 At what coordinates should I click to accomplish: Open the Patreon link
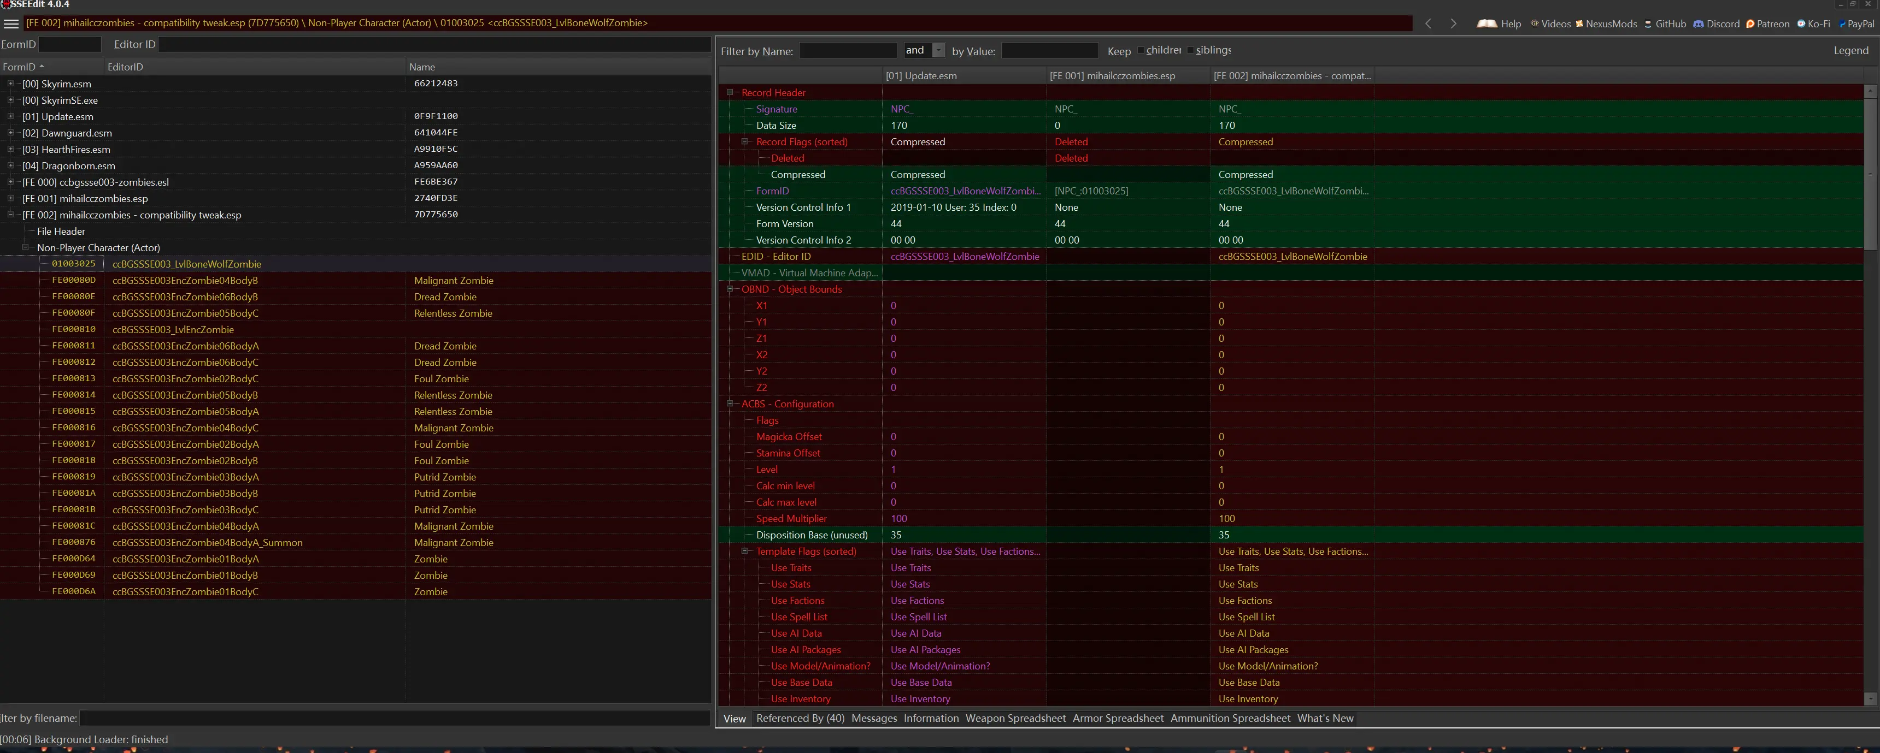click(x=1767, y=23)
